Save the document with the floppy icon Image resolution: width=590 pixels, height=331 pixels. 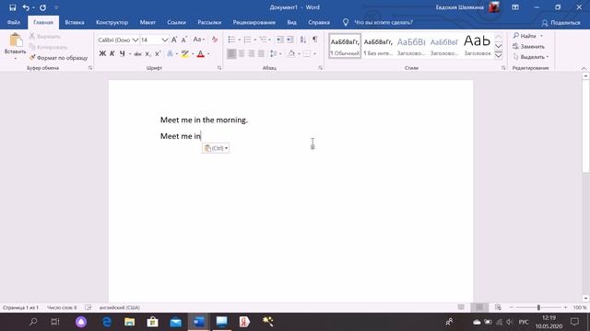(12, 7)
